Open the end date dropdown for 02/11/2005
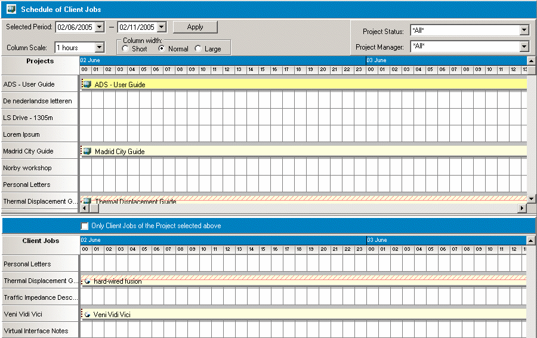This screenshot has height=338, width=537. click(162, 27)
